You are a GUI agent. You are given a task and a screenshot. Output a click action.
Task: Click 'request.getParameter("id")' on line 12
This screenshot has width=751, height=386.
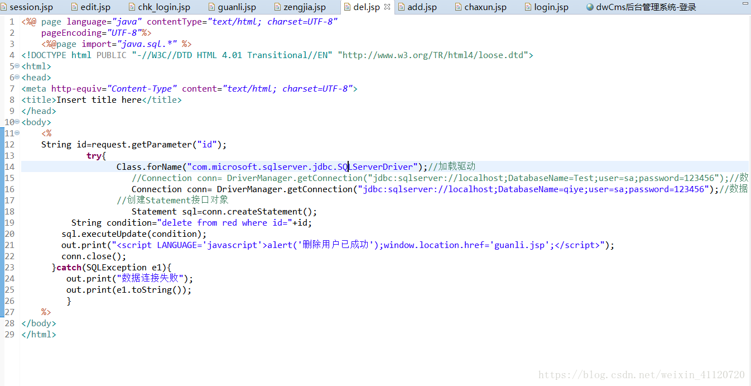(x=157, y=145)
